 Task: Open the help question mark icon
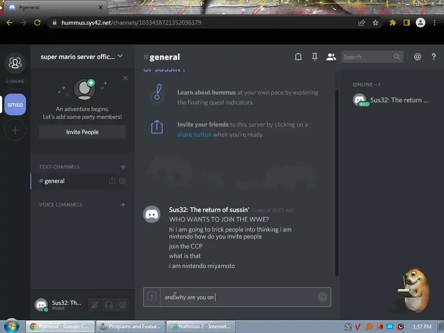434,57
